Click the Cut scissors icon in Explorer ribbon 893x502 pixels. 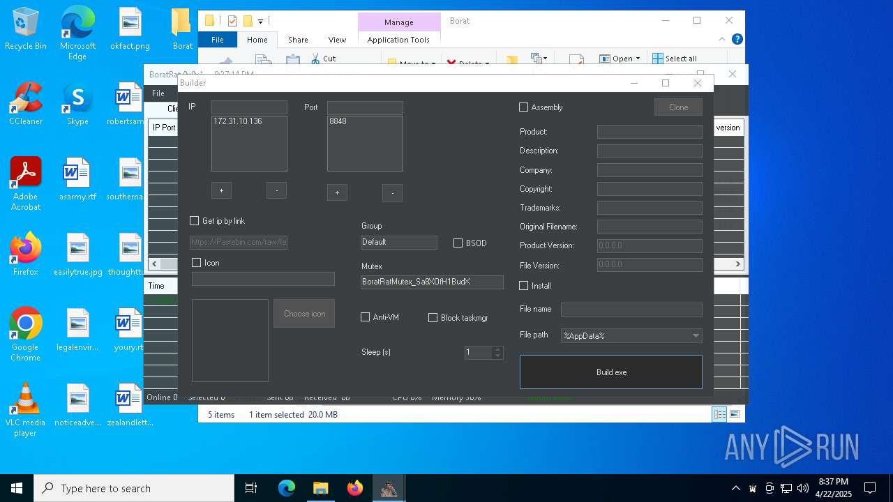[x=315, y=59]
